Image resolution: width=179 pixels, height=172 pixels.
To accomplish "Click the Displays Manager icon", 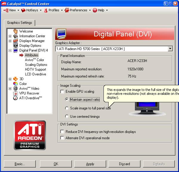I will point(16,41).
